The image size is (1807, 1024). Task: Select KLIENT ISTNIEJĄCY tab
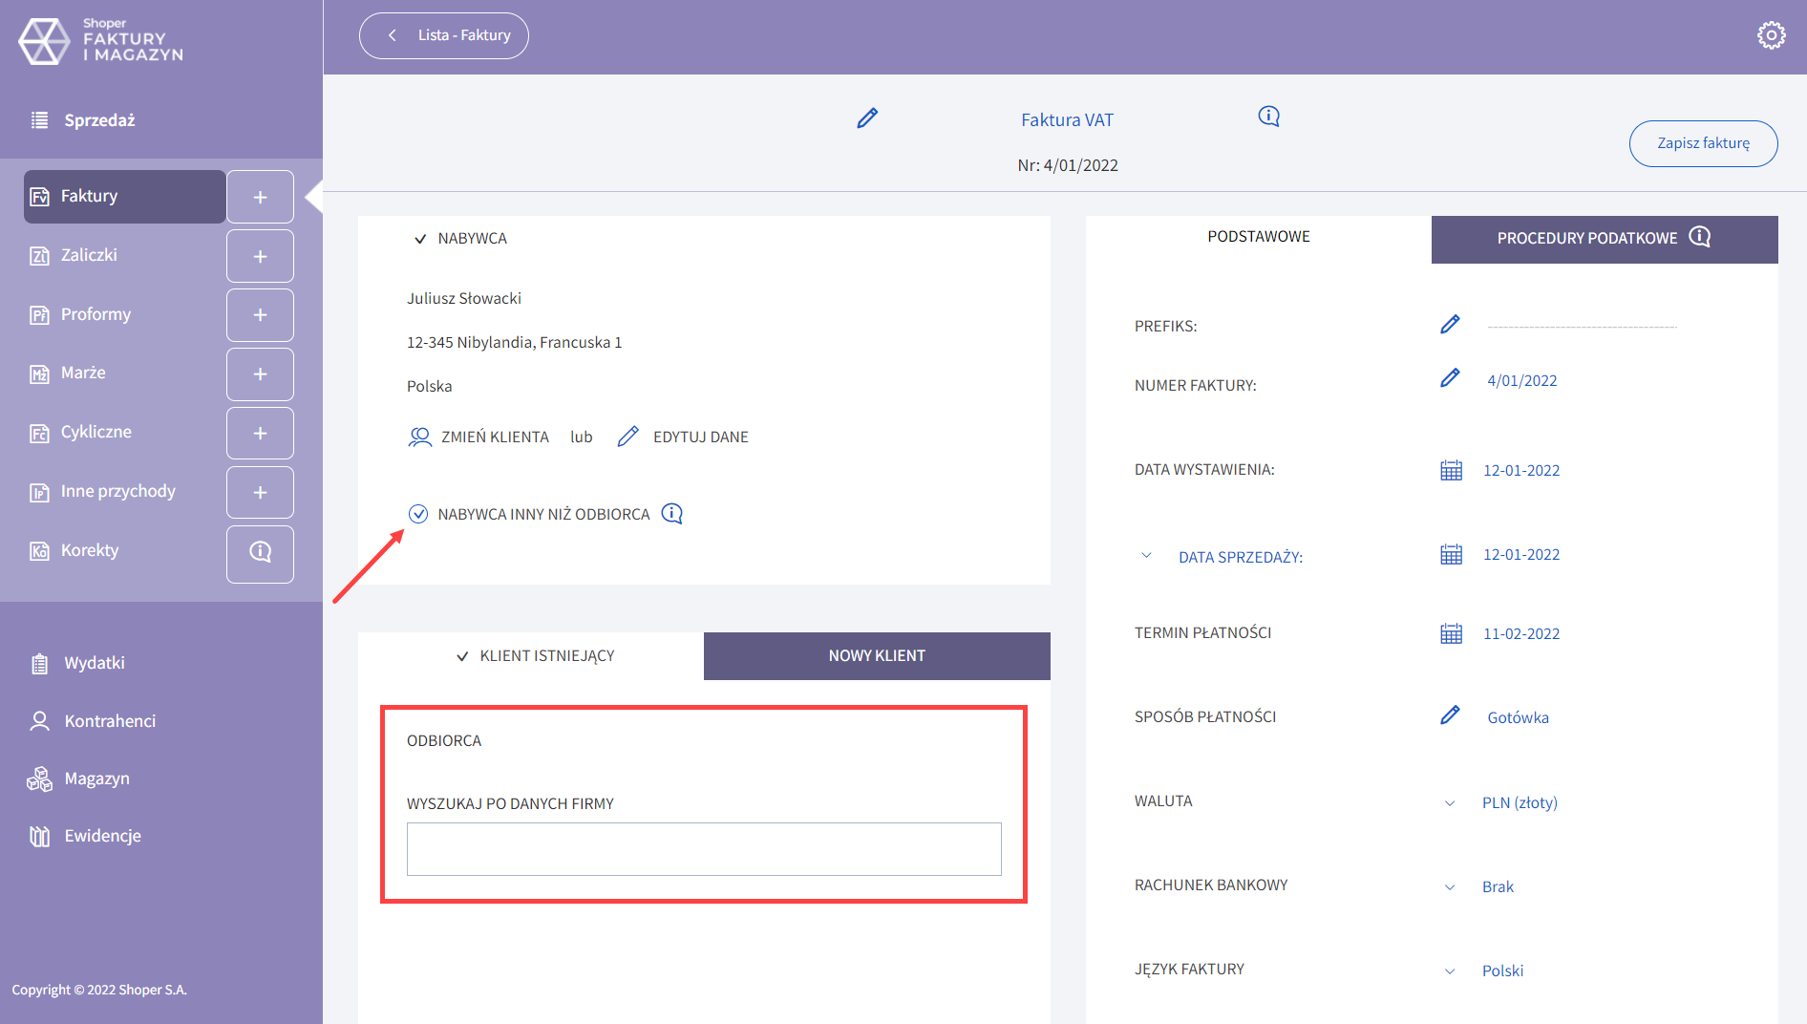pos(531,656)
